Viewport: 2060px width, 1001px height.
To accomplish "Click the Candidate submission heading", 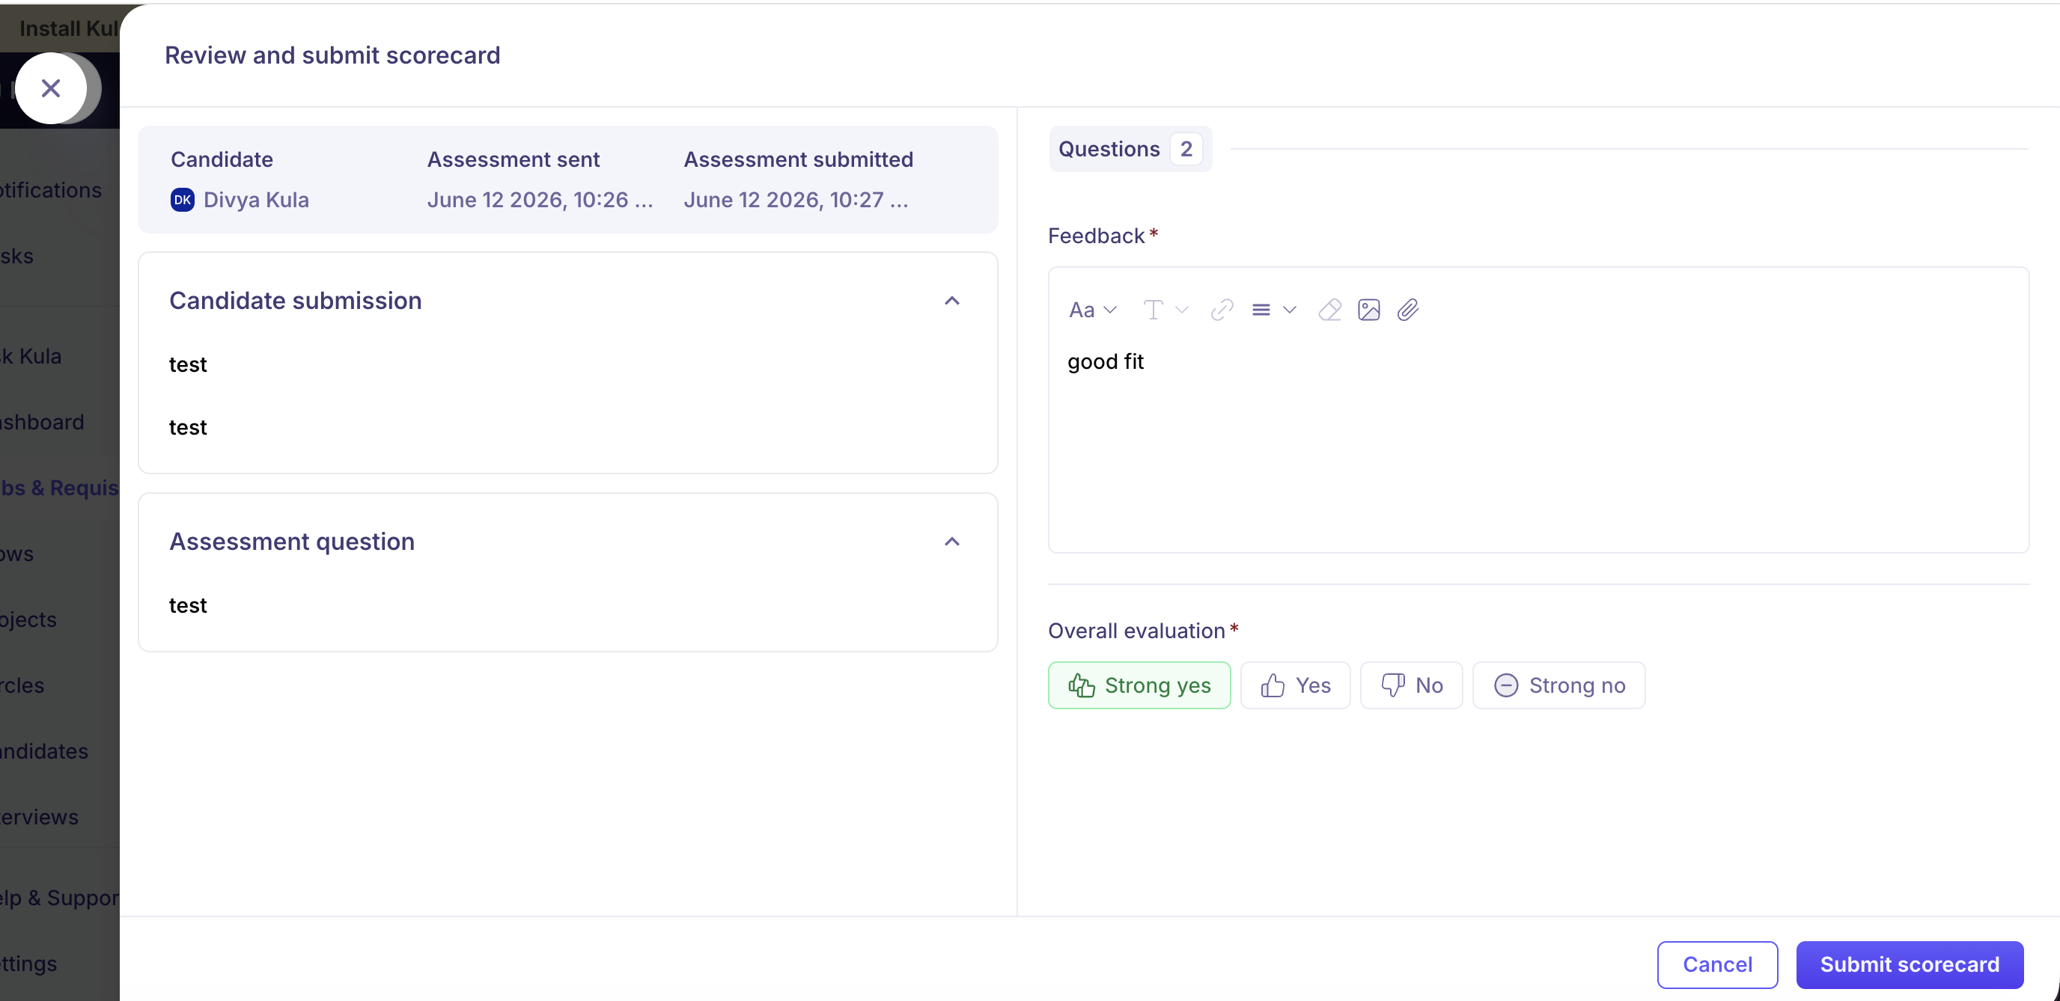I will click(295, 301).
